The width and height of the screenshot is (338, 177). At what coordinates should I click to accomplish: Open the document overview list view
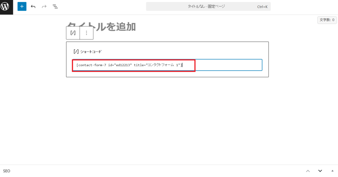click(55, 7)
